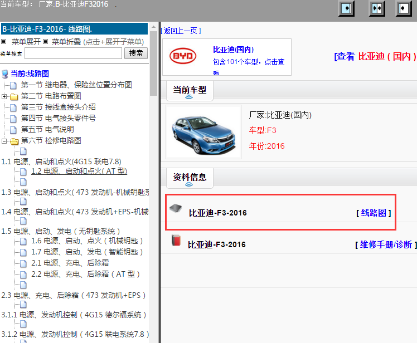The image size is (417, 343).
Task: Click the BYD brand logo
Action: 183,56
